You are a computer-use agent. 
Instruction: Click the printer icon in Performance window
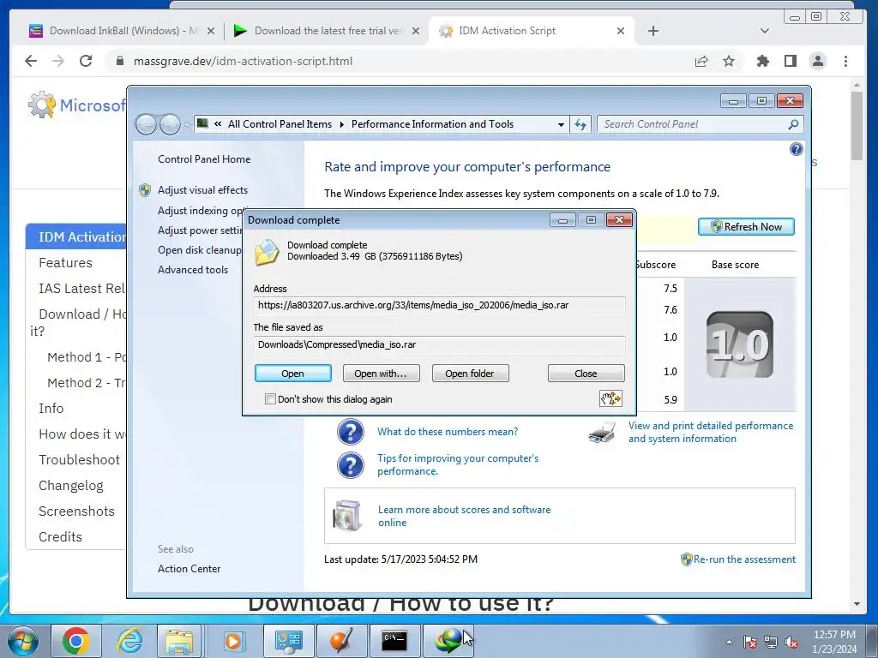(x=602, y=433)
